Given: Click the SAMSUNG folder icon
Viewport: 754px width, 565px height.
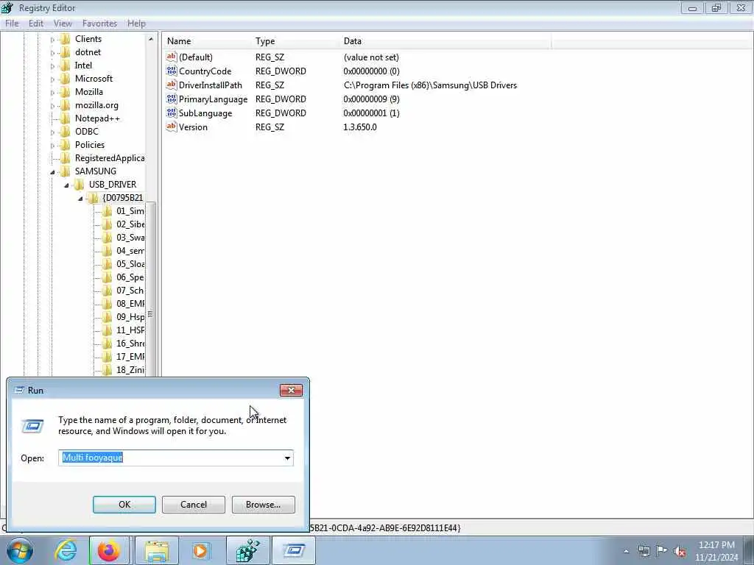Looking at the screenshot, I should [66, 171].
